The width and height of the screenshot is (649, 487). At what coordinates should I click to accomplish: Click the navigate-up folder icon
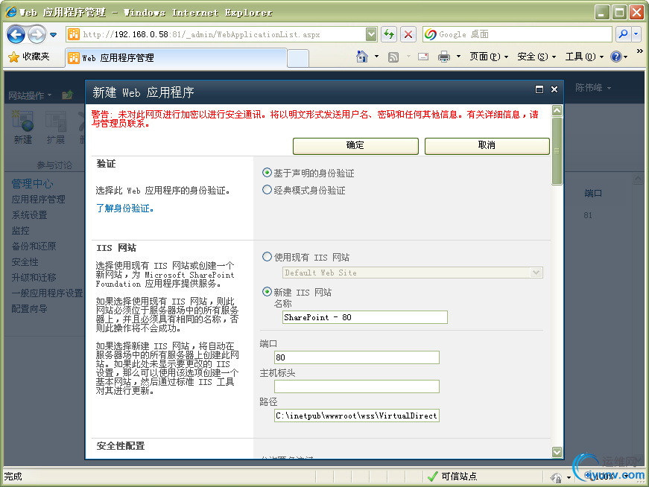click(67, 95)
